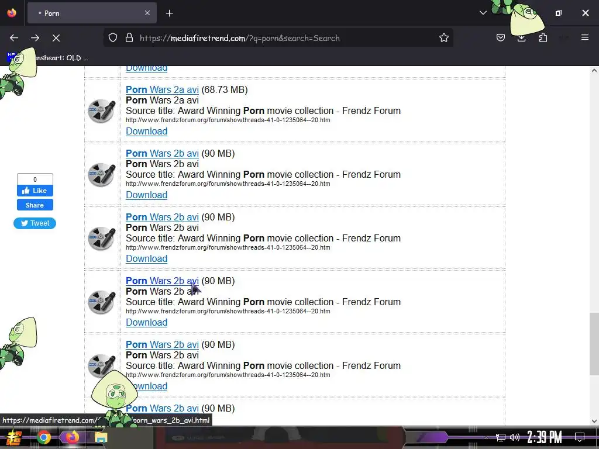This screenshot has height=449, width=599.
Task: Click the vertical scrollbar thumb
Action: (594, 344)
